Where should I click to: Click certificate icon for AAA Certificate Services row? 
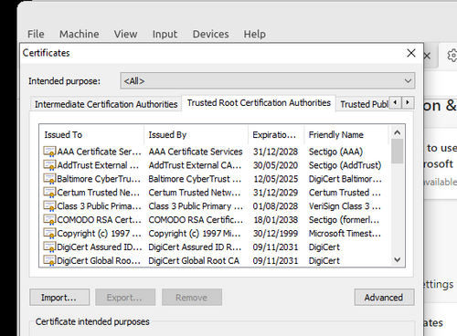(49, 152)
